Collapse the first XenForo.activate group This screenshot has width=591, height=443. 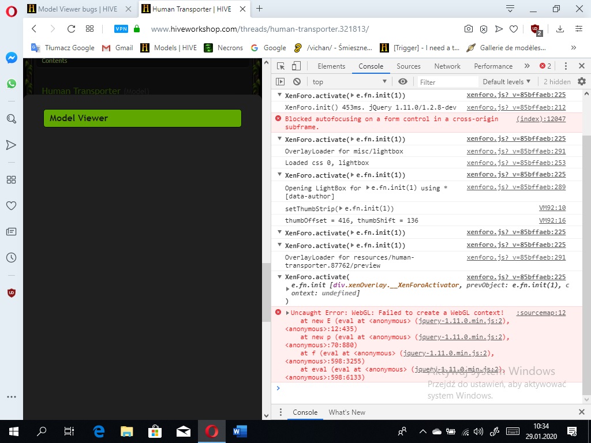click(x=280, y=95)
